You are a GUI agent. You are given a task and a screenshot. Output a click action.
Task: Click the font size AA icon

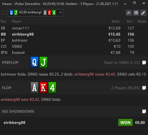(129, 13)
